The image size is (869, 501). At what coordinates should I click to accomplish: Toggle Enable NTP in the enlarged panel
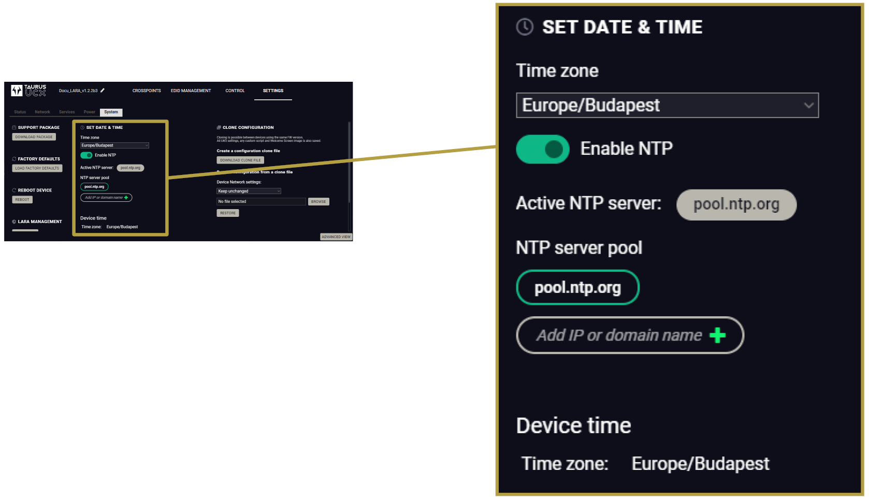pyautogui.click(x=542, y=149)
